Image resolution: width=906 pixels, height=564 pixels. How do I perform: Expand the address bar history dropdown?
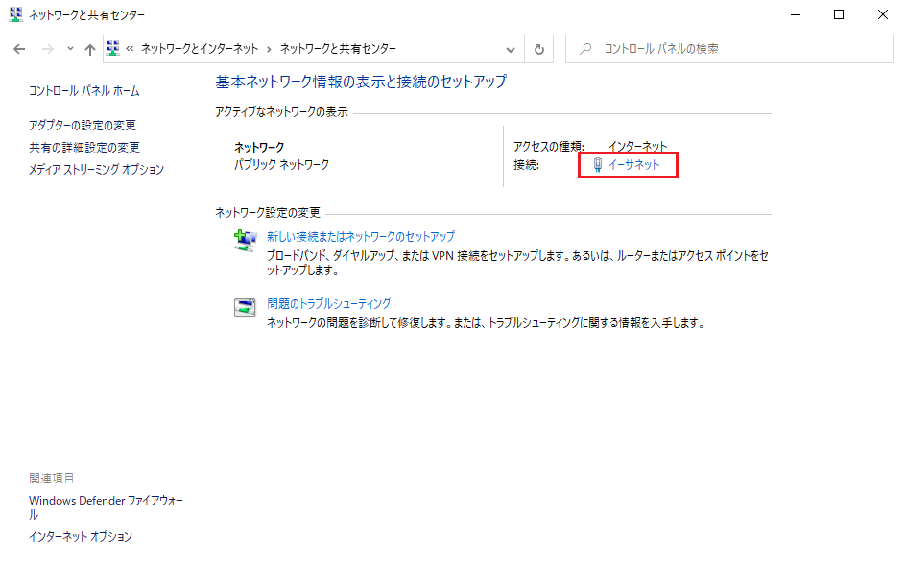tap(511, 49)
